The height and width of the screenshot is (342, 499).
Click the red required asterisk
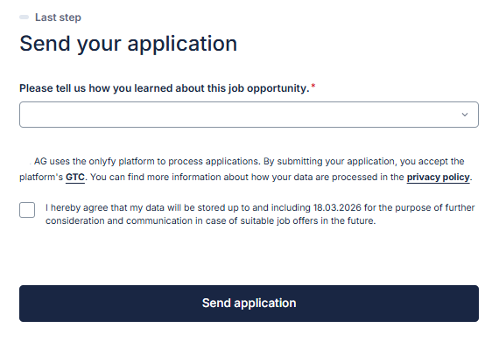(x=313, y=86)
